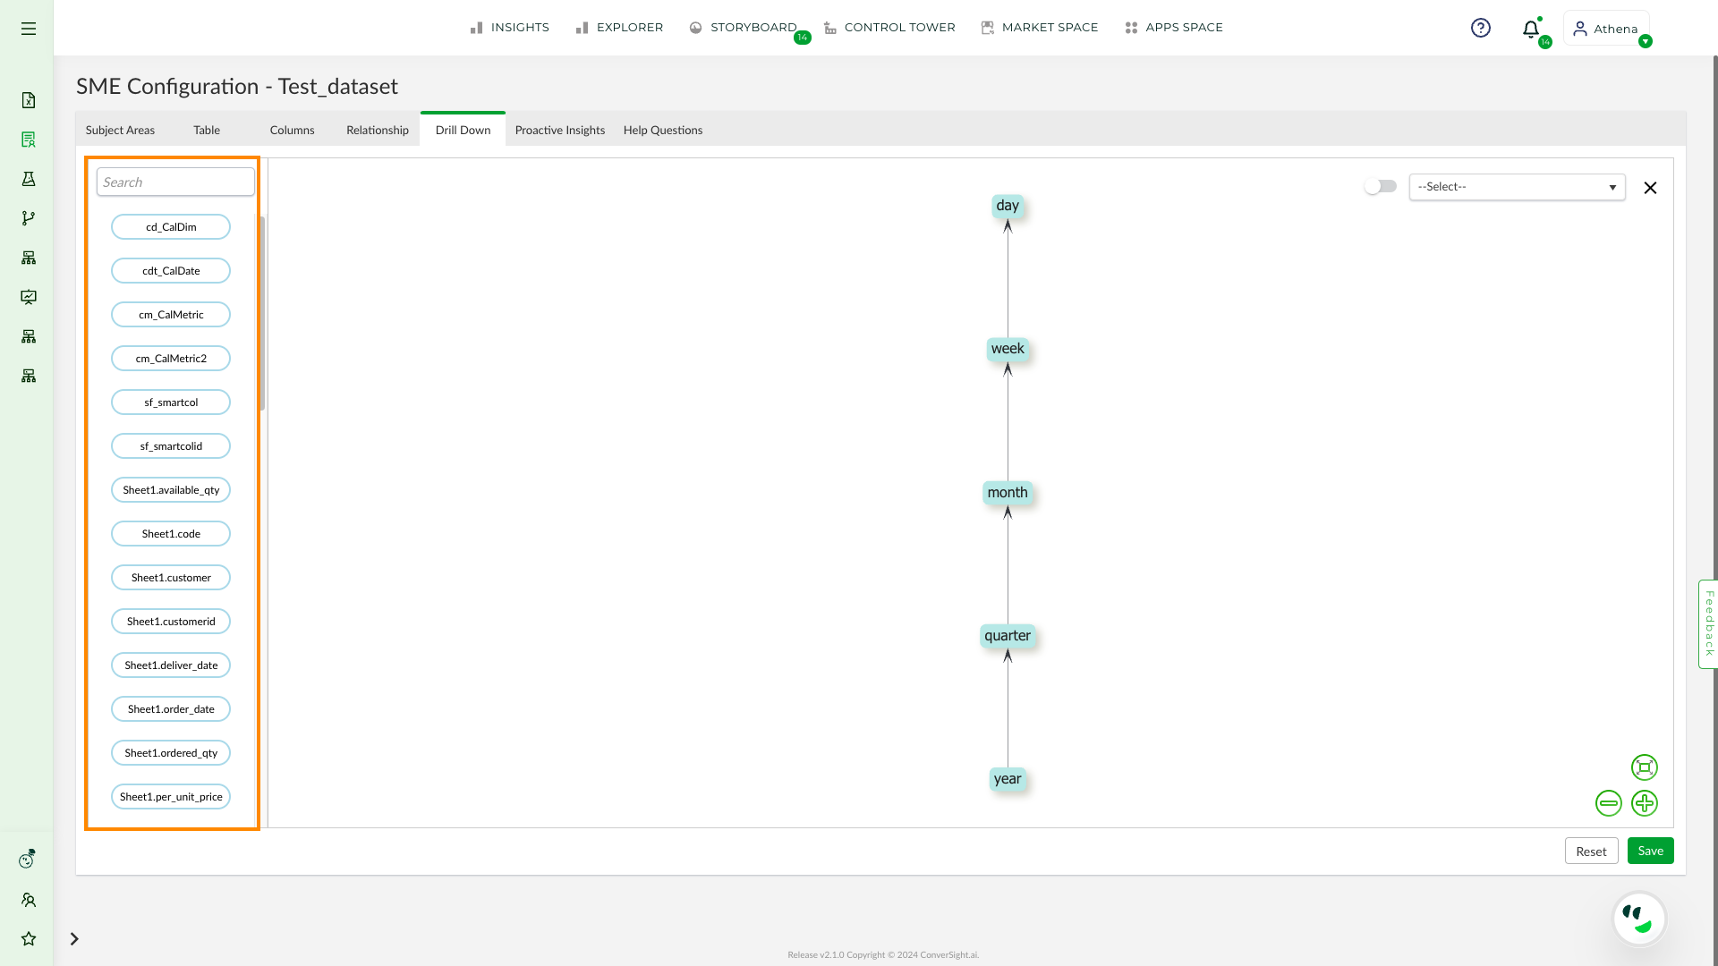The width and height of the screenshot is (1718, 966).
Task: Open the SME configuration sidebar icon
Action: (x=29, y=140)
